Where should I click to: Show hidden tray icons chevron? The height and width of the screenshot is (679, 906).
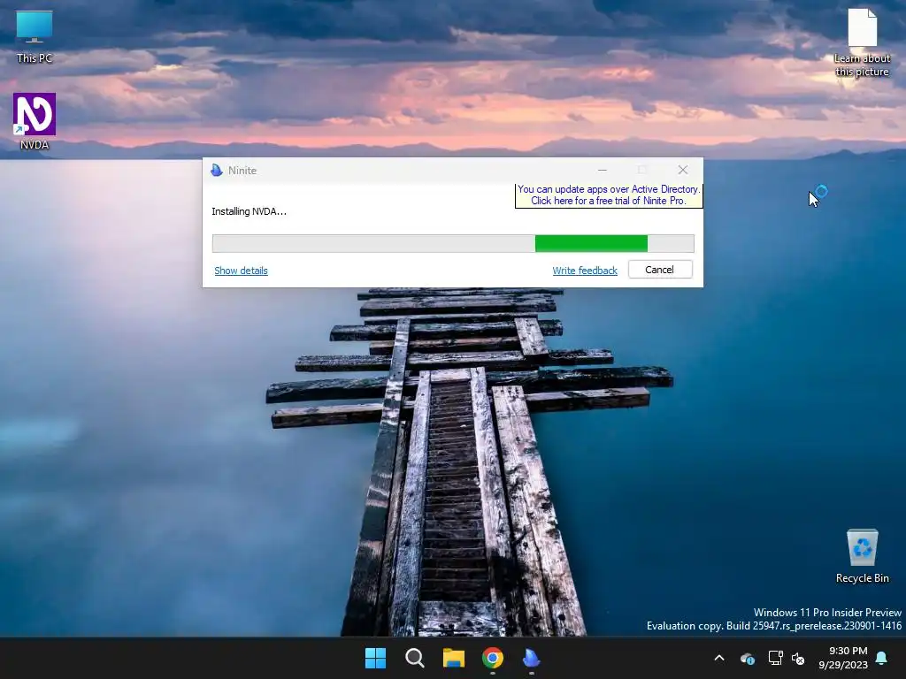[x=719, y=658]
